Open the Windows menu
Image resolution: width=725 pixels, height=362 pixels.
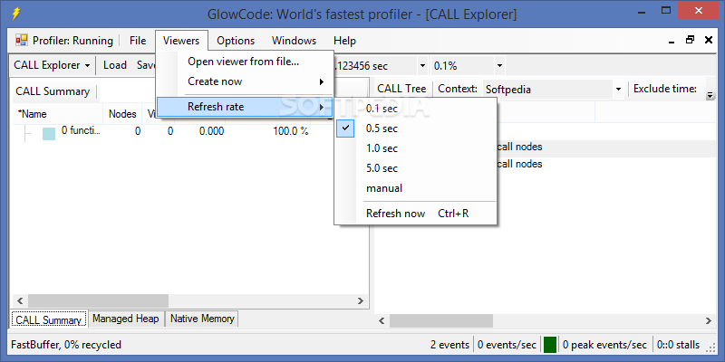pos(294,41)
